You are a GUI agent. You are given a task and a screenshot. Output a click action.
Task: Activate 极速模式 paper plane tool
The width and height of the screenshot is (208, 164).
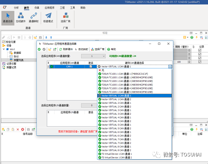click(48, 18)
